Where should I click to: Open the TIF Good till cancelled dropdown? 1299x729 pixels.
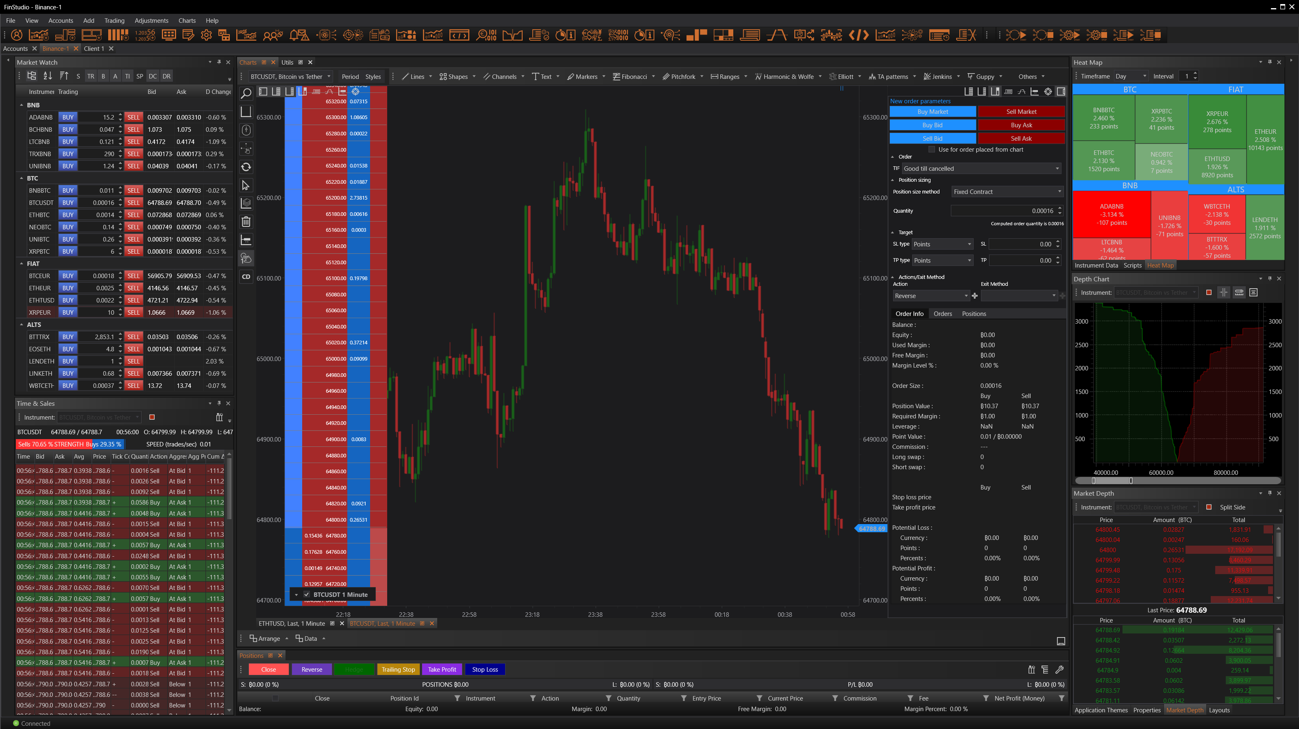coord(981,168)
